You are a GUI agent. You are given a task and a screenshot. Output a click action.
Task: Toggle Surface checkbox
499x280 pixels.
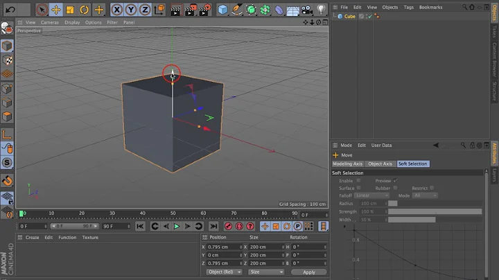tap(358, 188)
